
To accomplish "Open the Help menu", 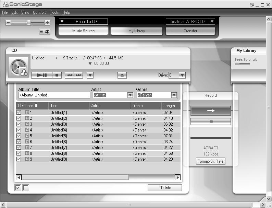I will click(x=66, y=12).
